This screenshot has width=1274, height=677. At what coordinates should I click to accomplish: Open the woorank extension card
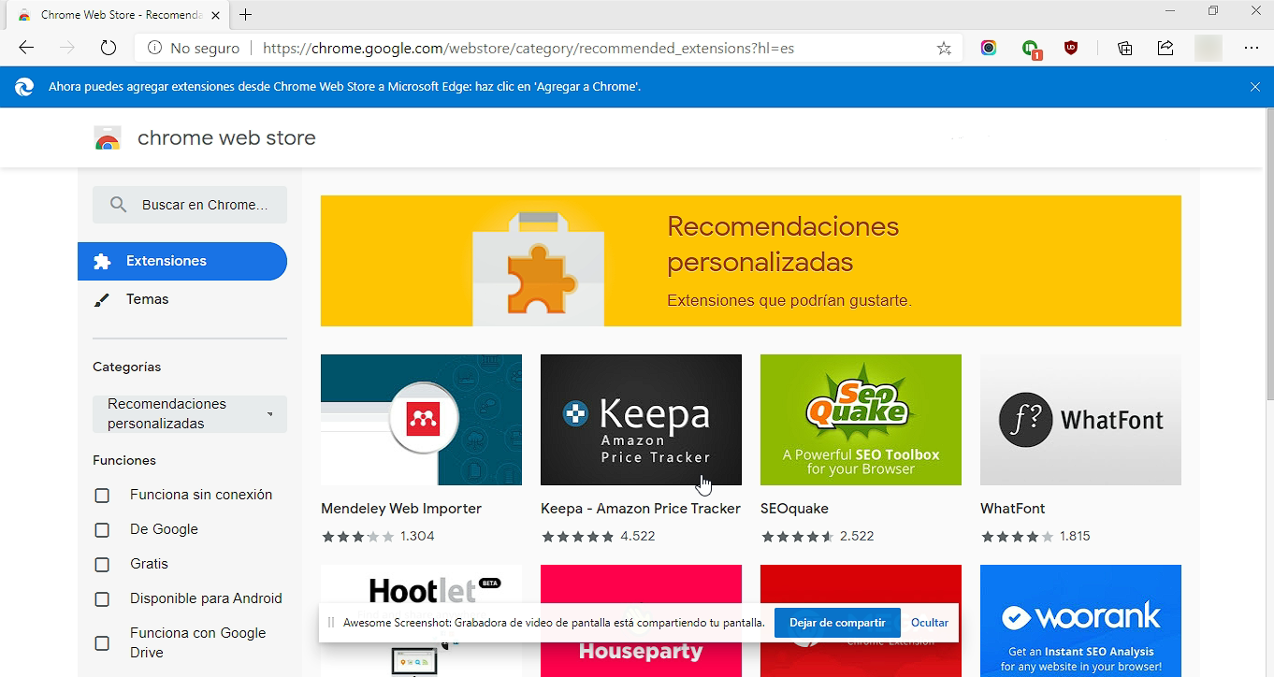[1080, 621]
